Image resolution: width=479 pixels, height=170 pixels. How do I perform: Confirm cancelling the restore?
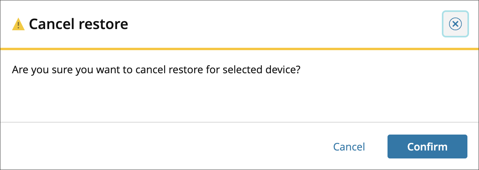point(427,147)
